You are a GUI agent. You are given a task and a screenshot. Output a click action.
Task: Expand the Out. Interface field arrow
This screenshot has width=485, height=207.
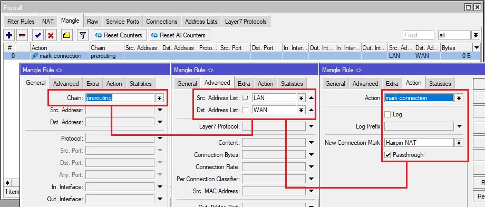click(160, 199)
